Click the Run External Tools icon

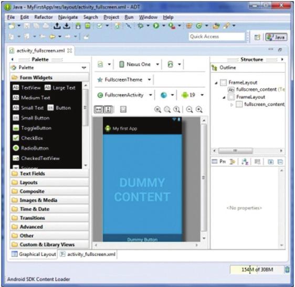172,26
